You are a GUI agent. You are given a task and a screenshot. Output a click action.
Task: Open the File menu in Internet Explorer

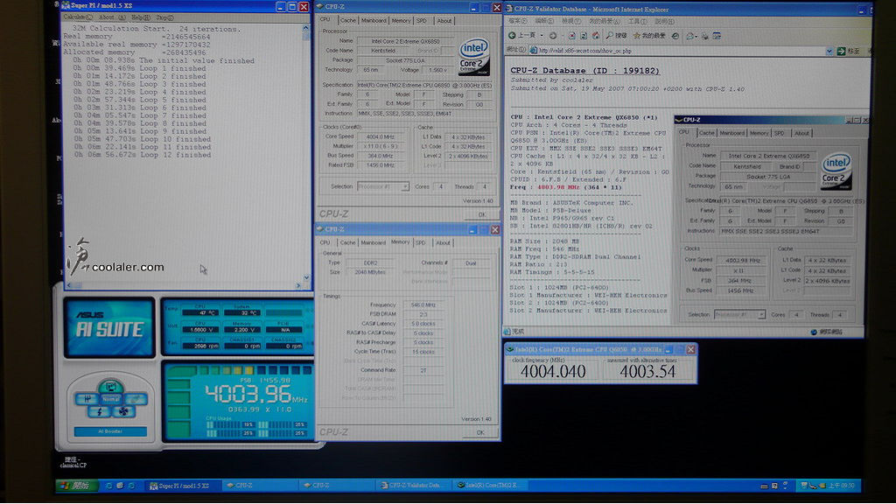[517, 21]
